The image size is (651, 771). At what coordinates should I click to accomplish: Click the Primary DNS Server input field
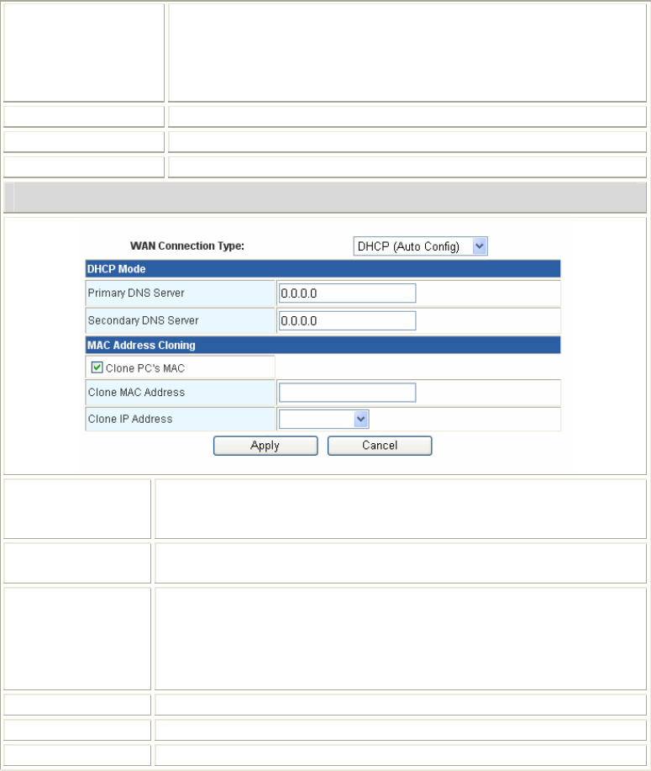(347, 293)
